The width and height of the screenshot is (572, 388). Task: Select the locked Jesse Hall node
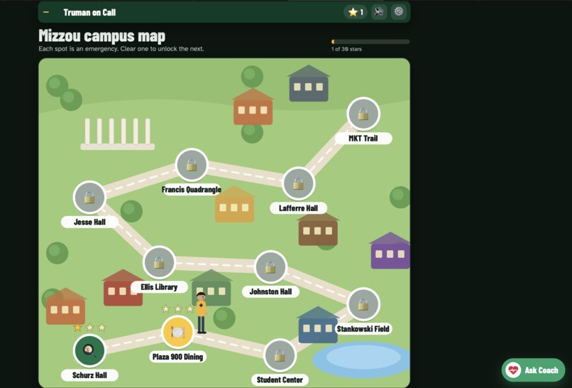(89, 198)
